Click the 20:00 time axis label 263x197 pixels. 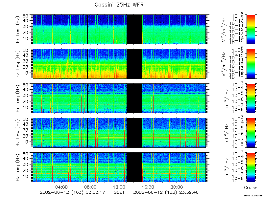click(177, 187)
